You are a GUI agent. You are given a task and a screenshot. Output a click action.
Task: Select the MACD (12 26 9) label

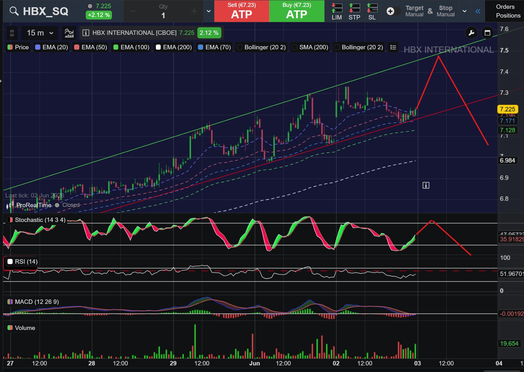point(37,302)
